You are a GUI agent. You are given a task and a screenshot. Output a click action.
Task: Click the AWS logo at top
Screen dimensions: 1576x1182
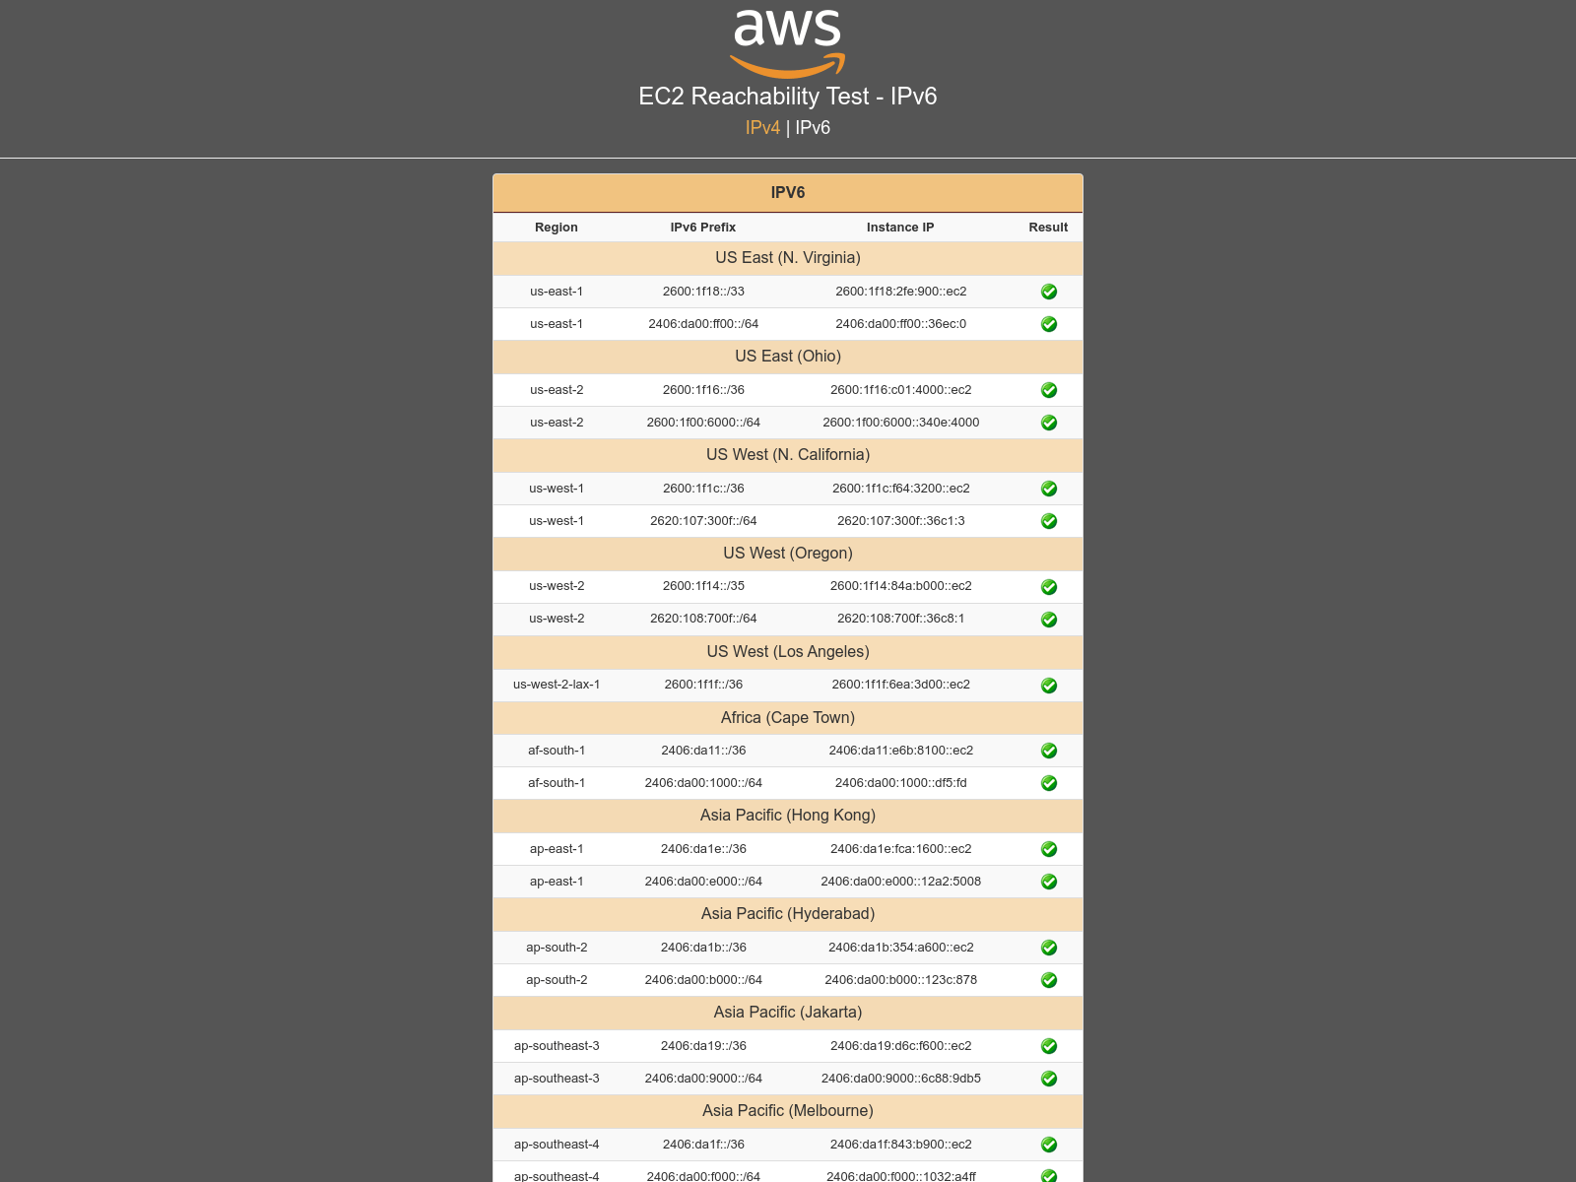pos(787,42)
